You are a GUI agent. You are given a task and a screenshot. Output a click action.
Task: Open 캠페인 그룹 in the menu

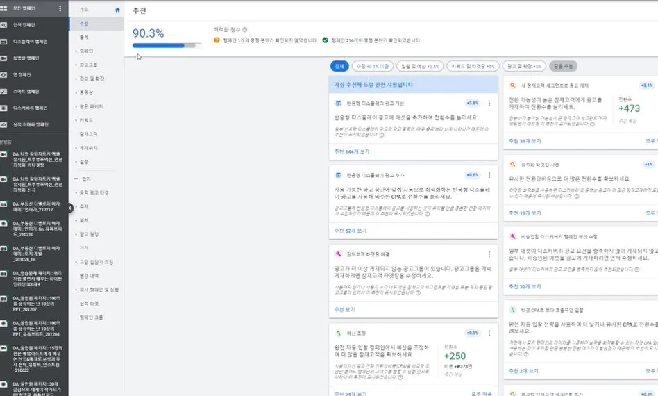click(x=91, y=317)
